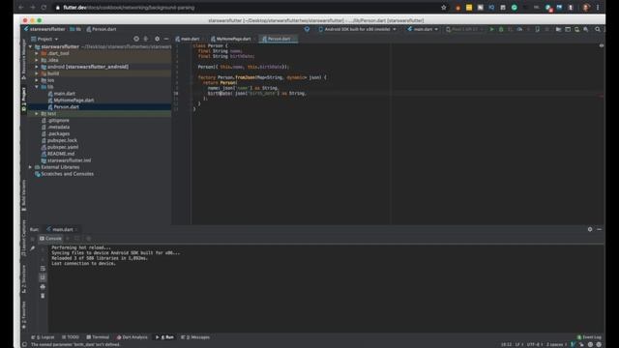Click the green Run play button in the toolbar

(x=491, y=29)
